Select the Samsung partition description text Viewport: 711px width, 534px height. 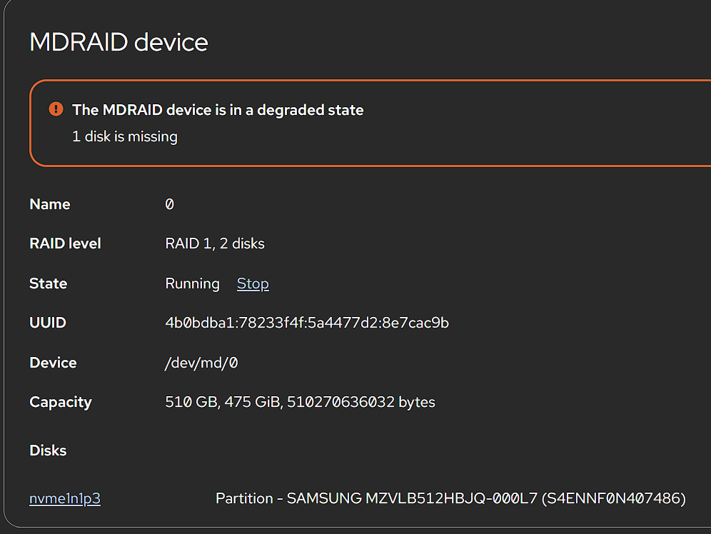[450, 498]
